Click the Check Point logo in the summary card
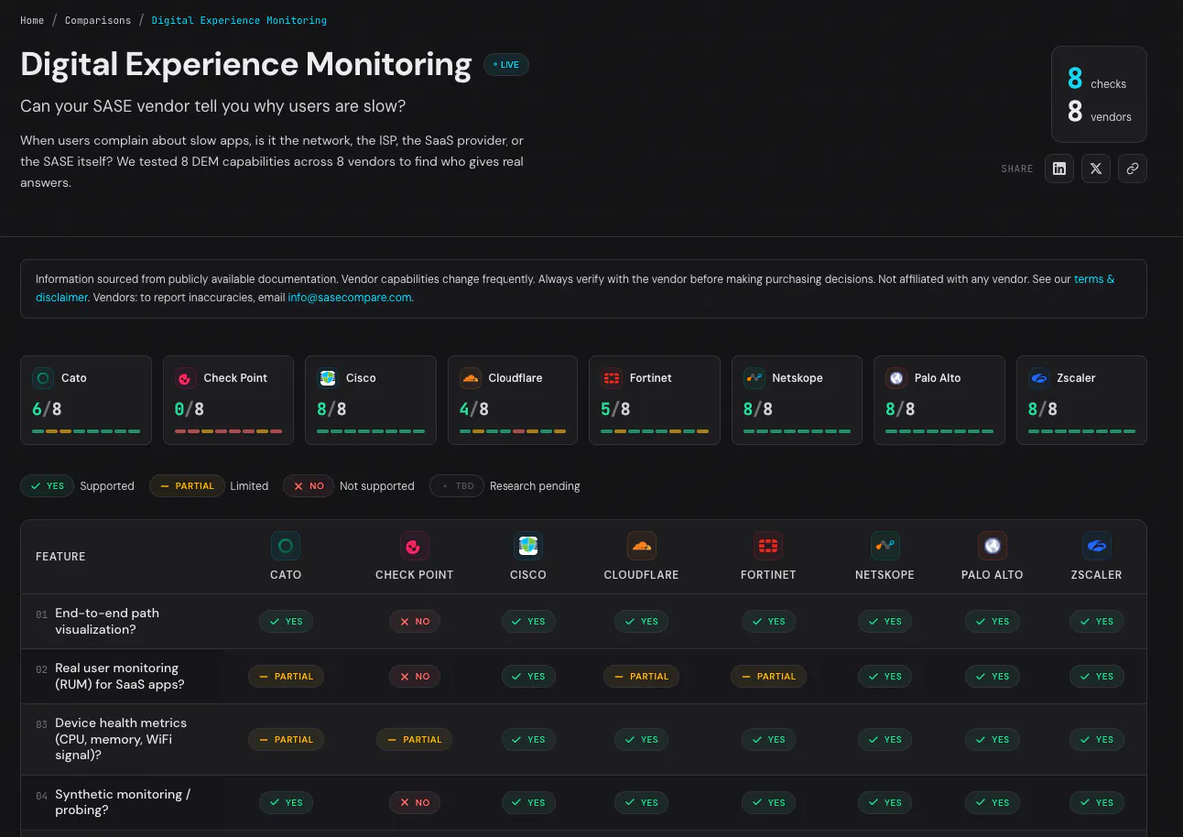 [x=185, y=378]
